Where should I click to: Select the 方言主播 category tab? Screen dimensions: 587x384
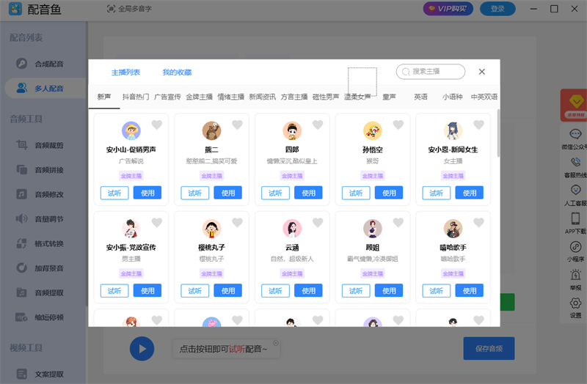[294, 97]
